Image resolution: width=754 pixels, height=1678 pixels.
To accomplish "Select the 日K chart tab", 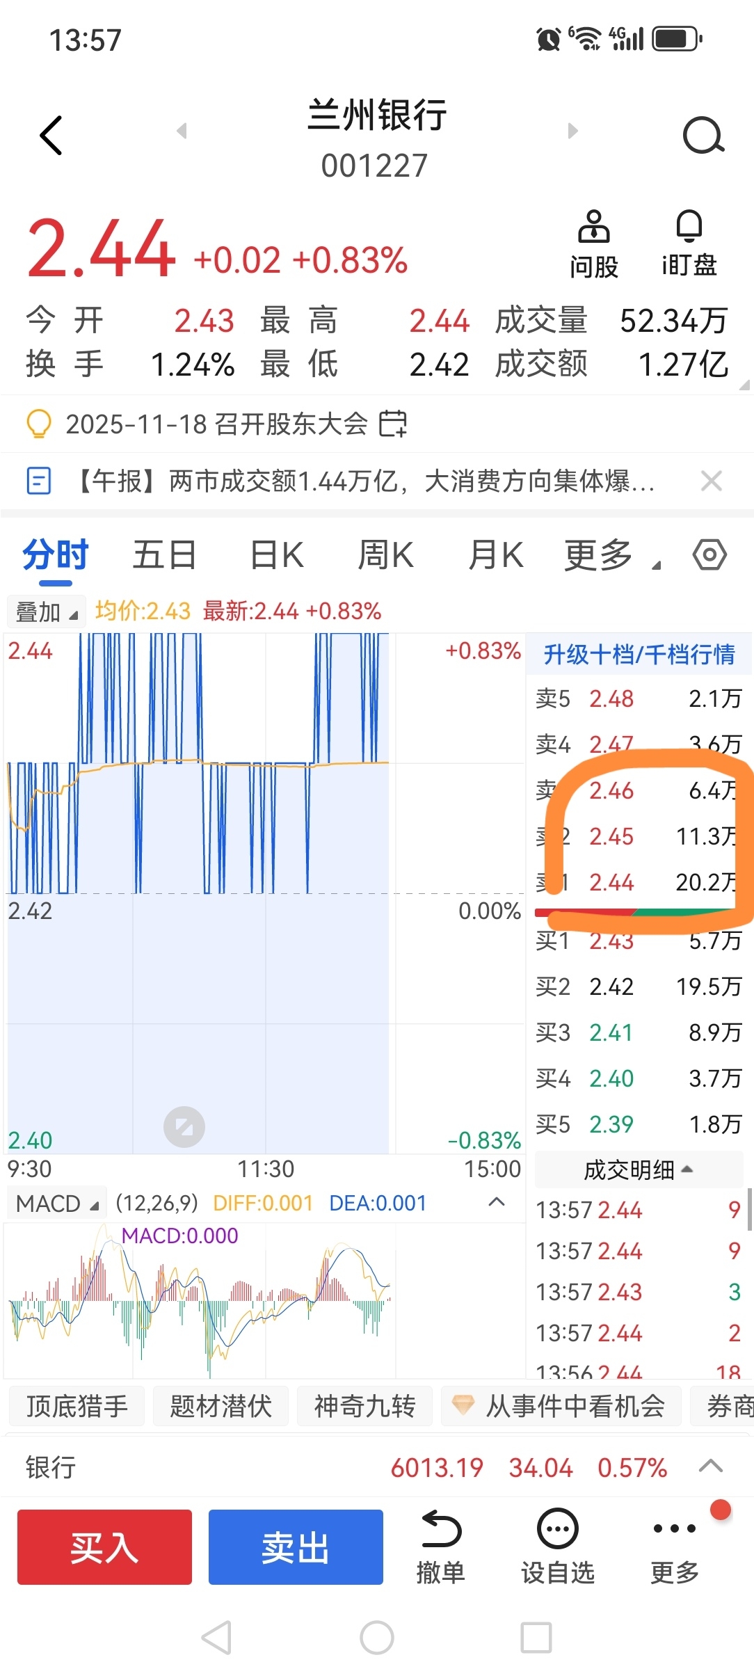I will point(277,555).
